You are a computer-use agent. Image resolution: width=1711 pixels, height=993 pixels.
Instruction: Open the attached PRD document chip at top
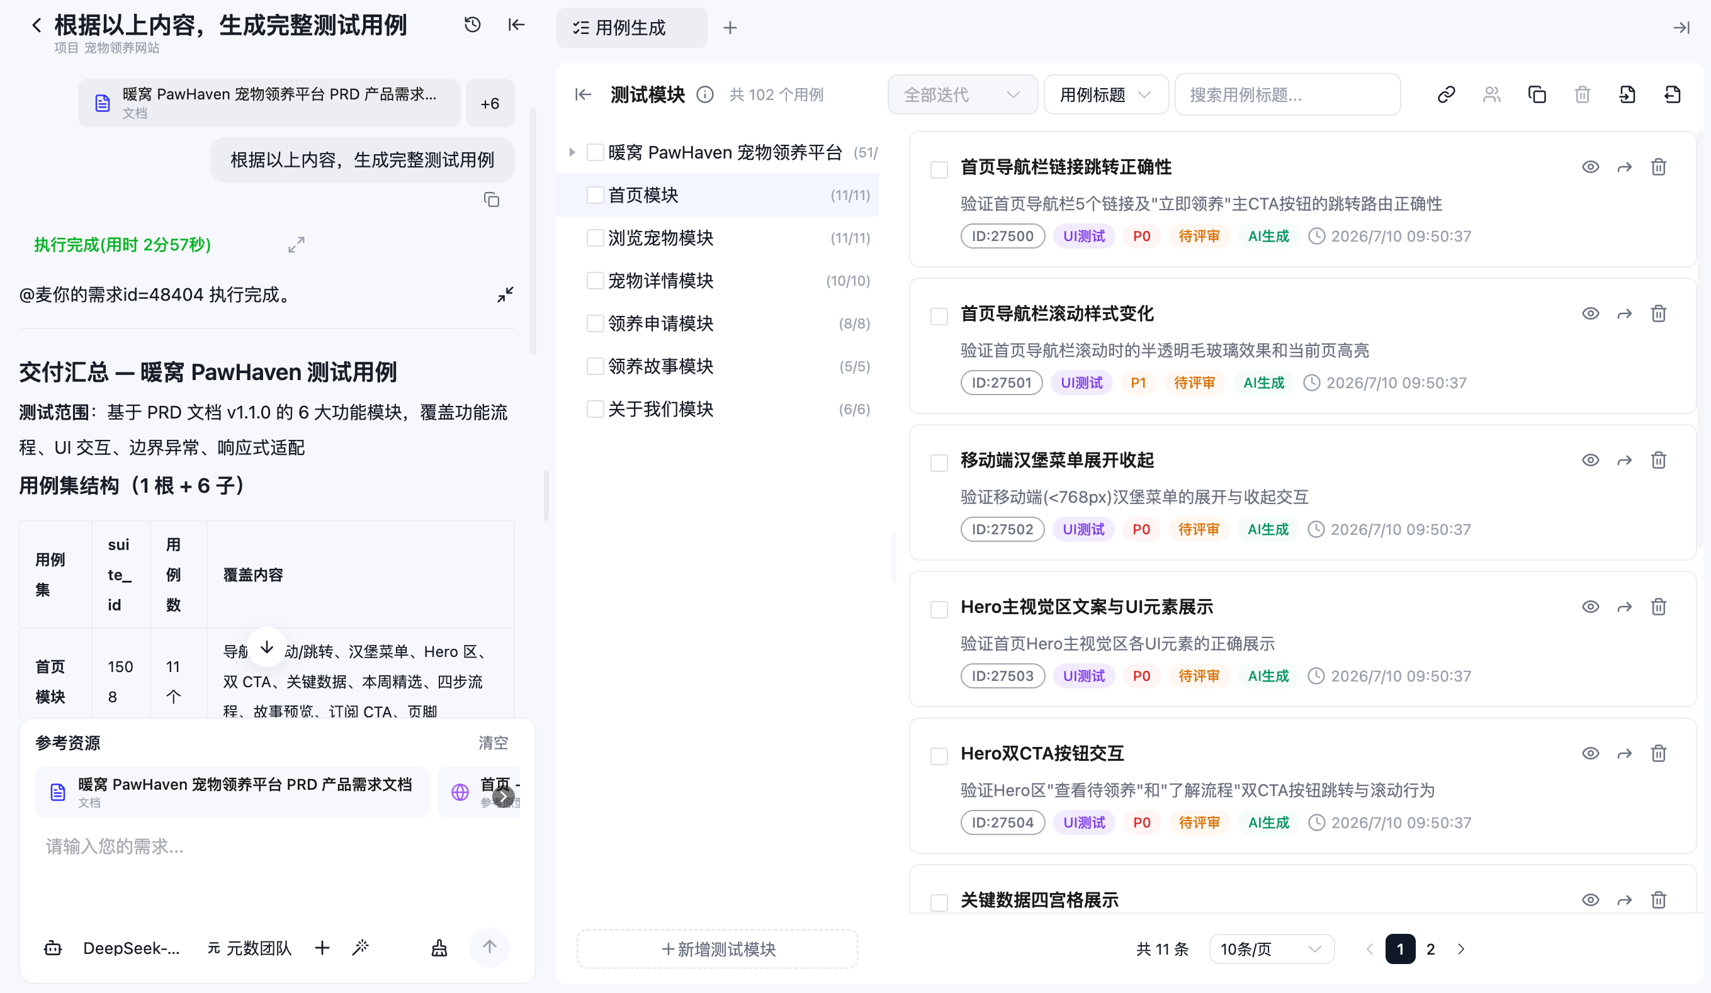tap(269, 103)
